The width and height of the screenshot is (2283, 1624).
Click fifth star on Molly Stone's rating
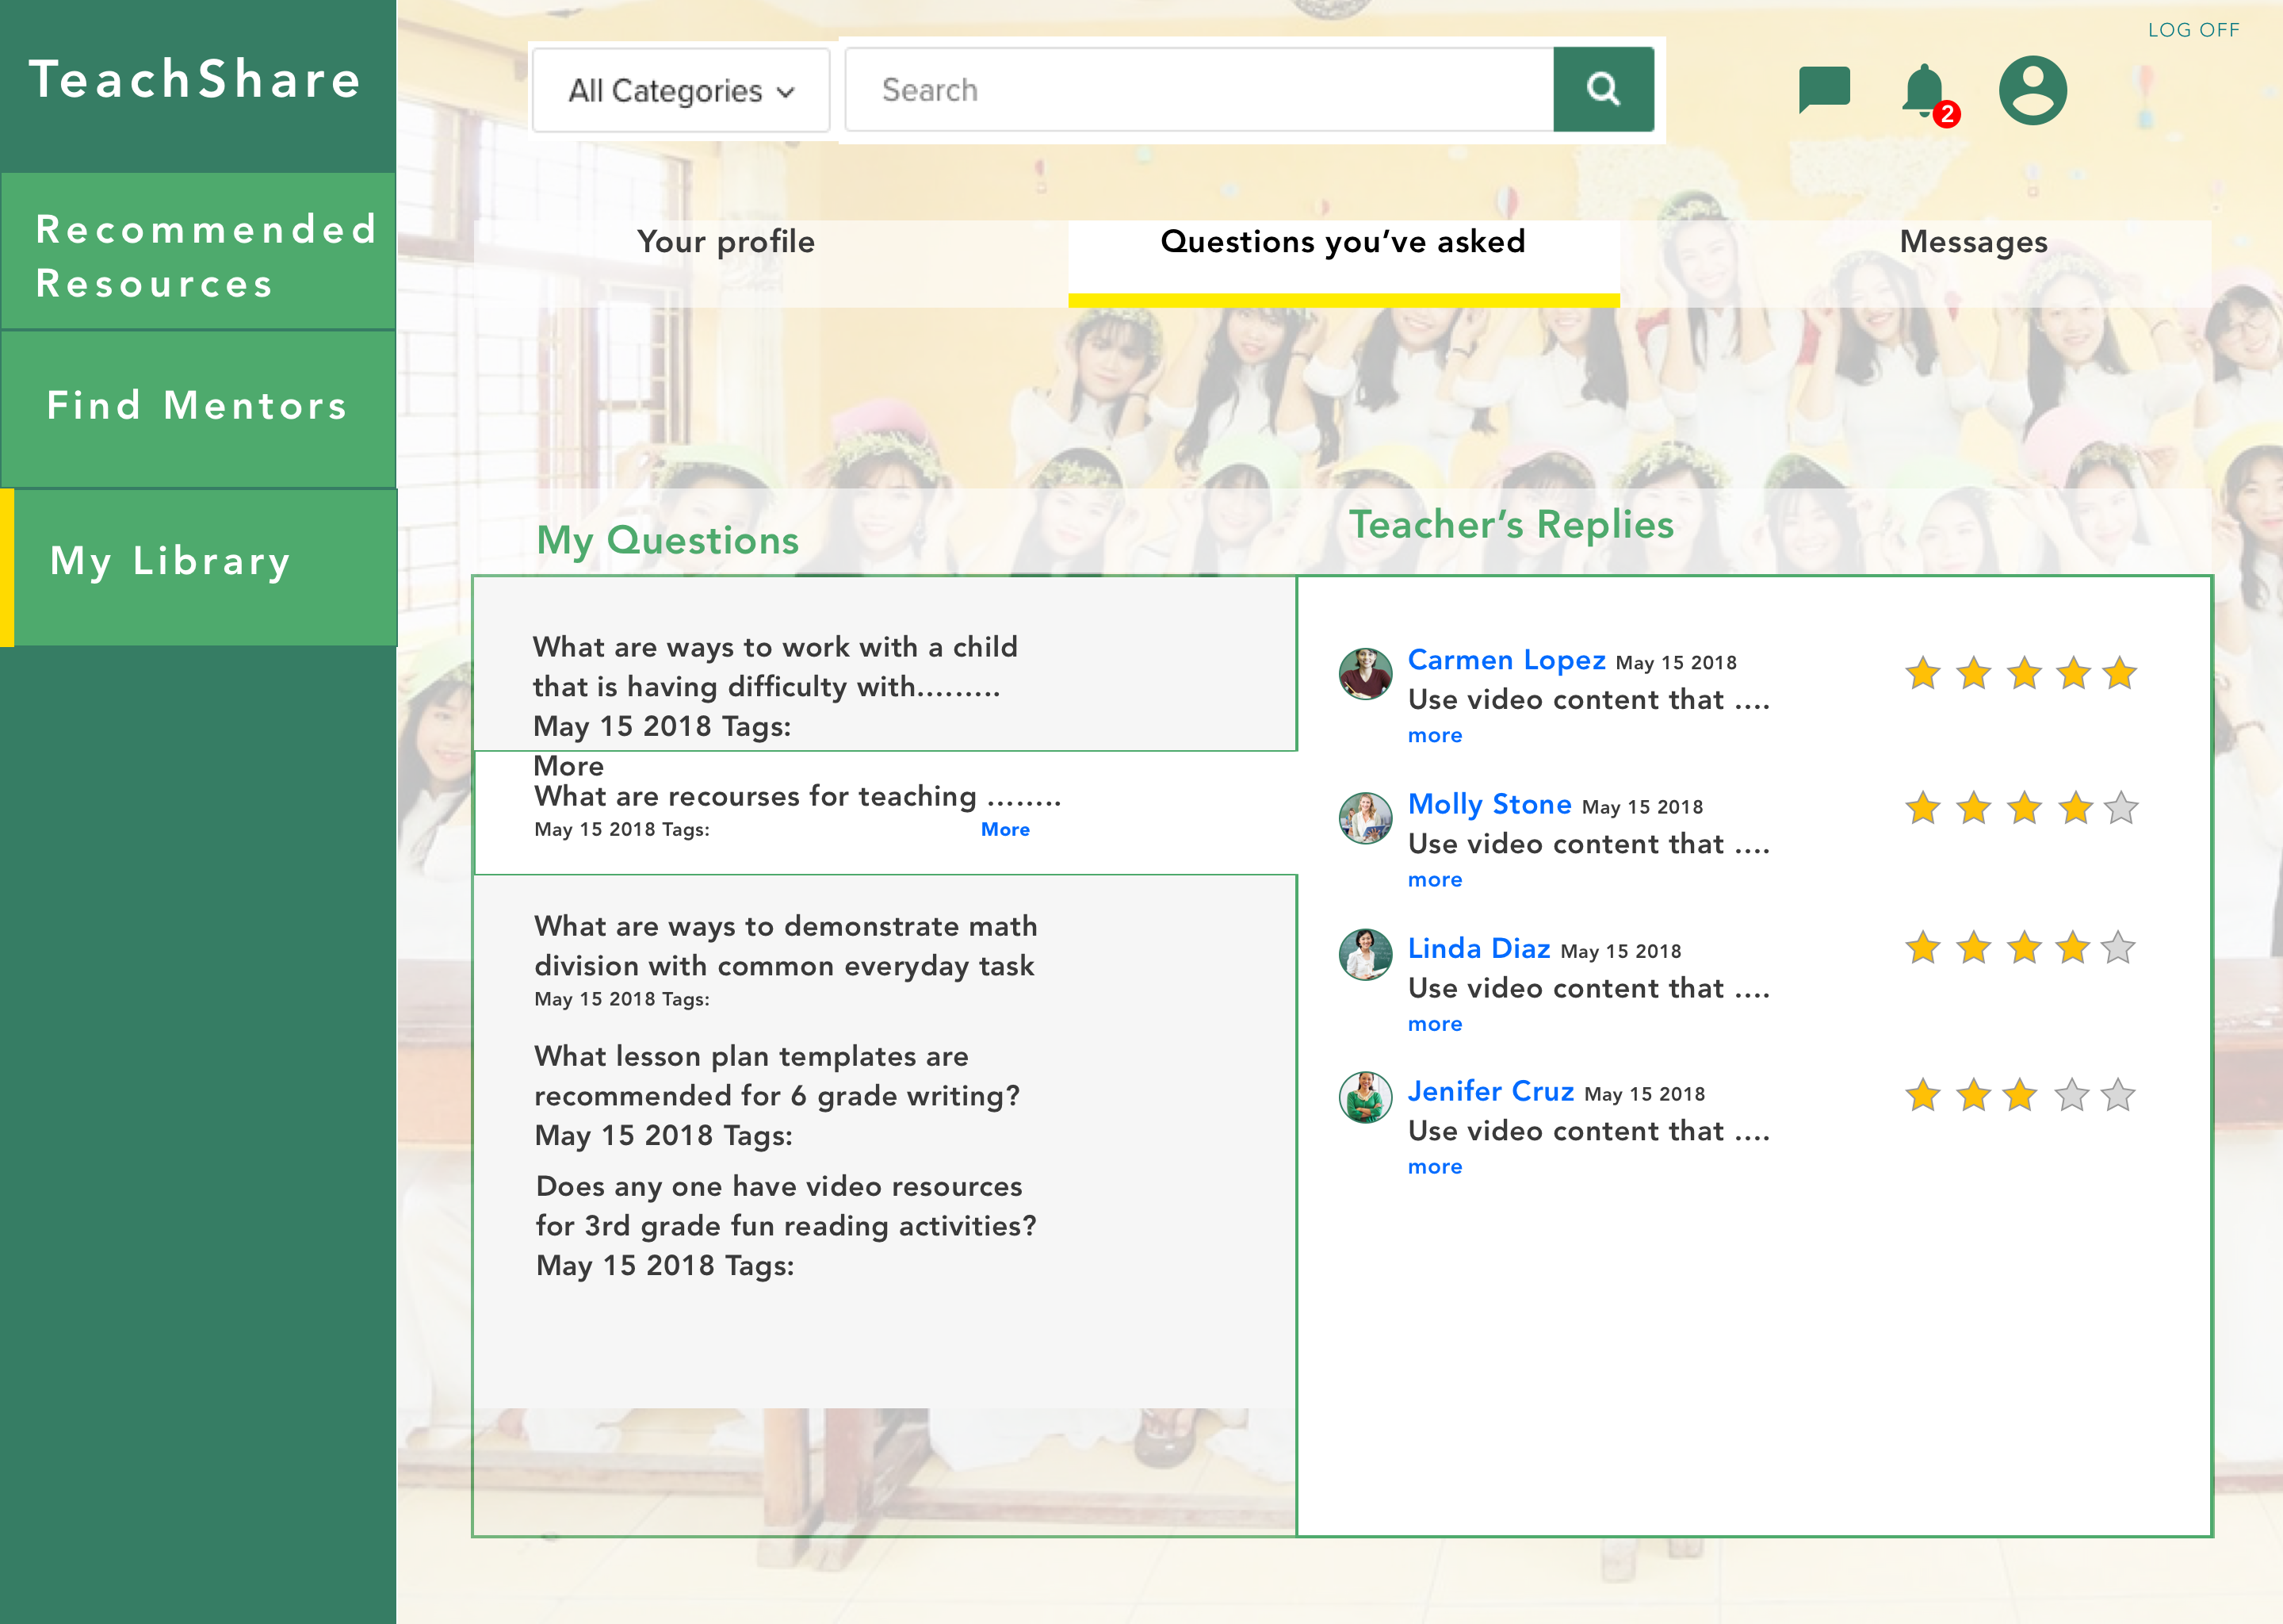(2120, 808)
